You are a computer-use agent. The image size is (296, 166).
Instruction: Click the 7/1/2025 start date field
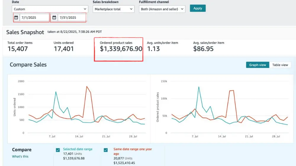point(34,18)
